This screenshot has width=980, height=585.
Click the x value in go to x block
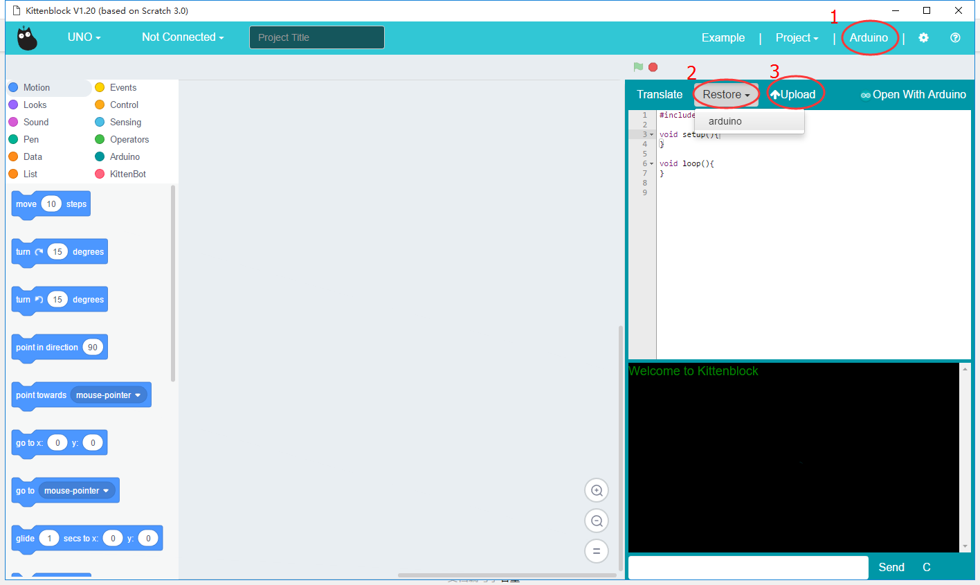point(57,443)
